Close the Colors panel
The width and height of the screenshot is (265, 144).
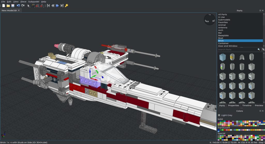coord(263,111)
